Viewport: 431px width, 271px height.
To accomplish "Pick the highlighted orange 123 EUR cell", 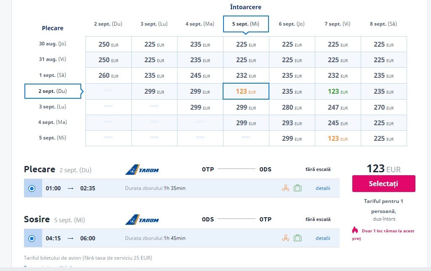I will pos(246,91).
